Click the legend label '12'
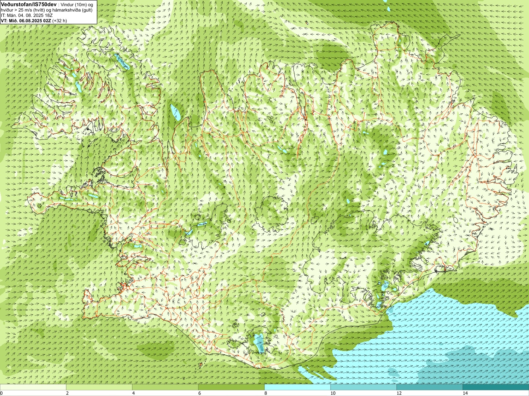 399,393
